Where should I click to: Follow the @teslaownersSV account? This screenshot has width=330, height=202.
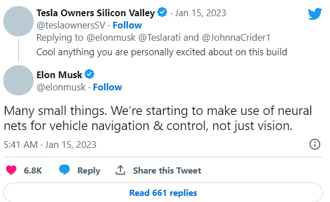click(x=127, y=25)
